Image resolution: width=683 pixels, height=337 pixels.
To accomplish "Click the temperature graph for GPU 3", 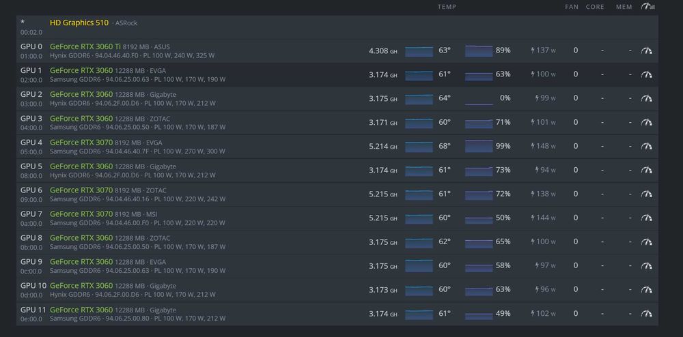I will pos(419,123).
